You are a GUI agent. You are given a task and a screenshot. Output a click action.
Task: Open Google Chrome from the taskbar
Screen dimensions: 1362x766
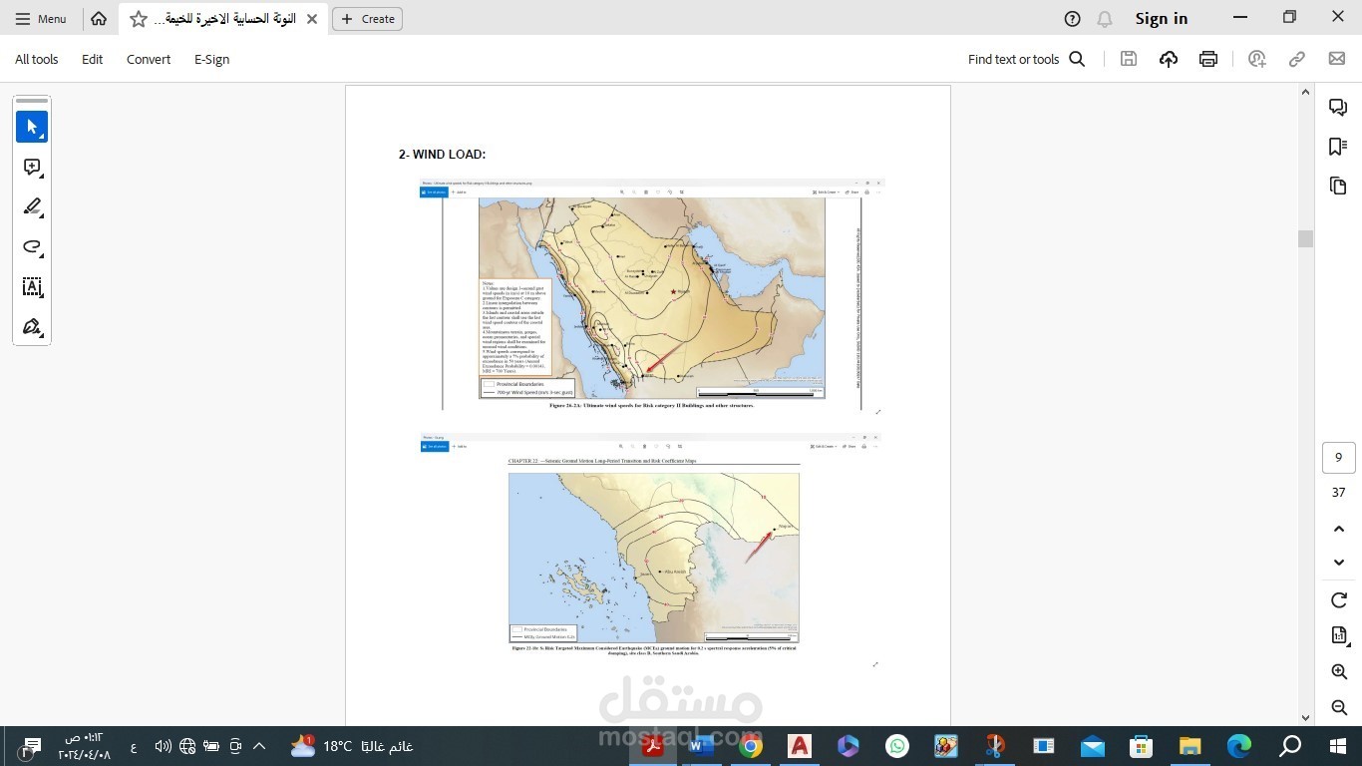[751, 746]
